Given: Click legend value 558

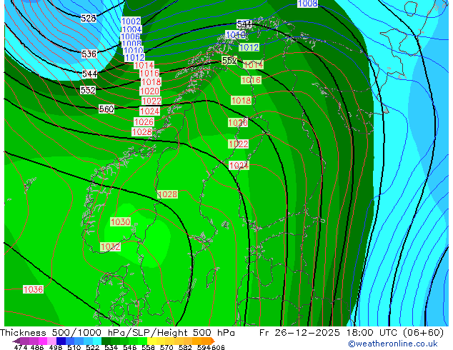Looking at the screenshot, I should coord(148,347).
